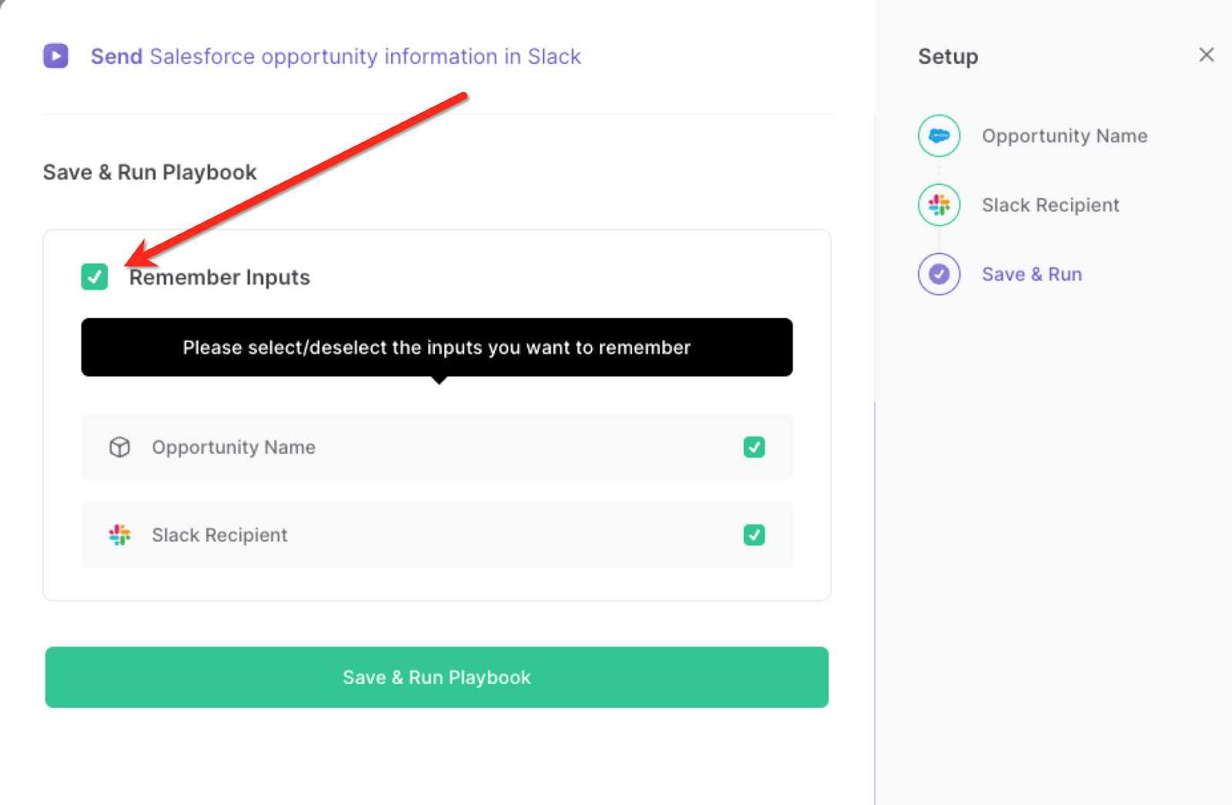Click the purple checkmark Save & Run step icon
Image resolution: width=1232 pixels, height=805 pixels.
point(939,274)
